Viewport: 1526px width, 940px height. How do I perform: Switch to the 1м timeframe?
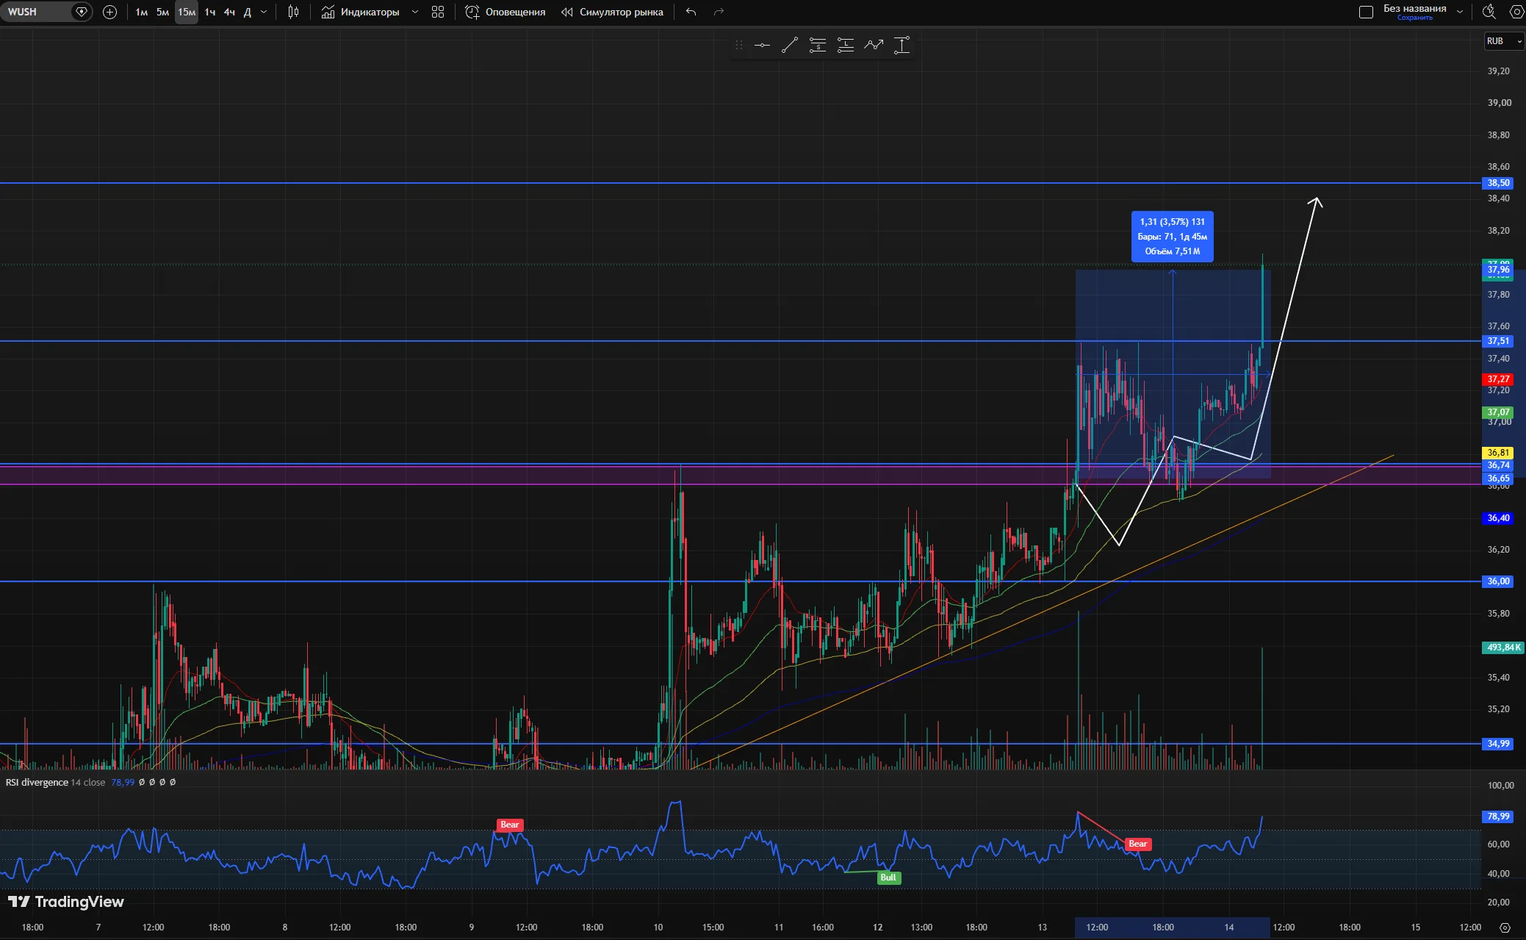tap(142, 12)
